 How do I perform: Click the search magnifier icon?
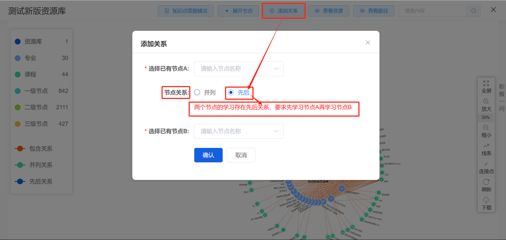(x=473, y=11)
